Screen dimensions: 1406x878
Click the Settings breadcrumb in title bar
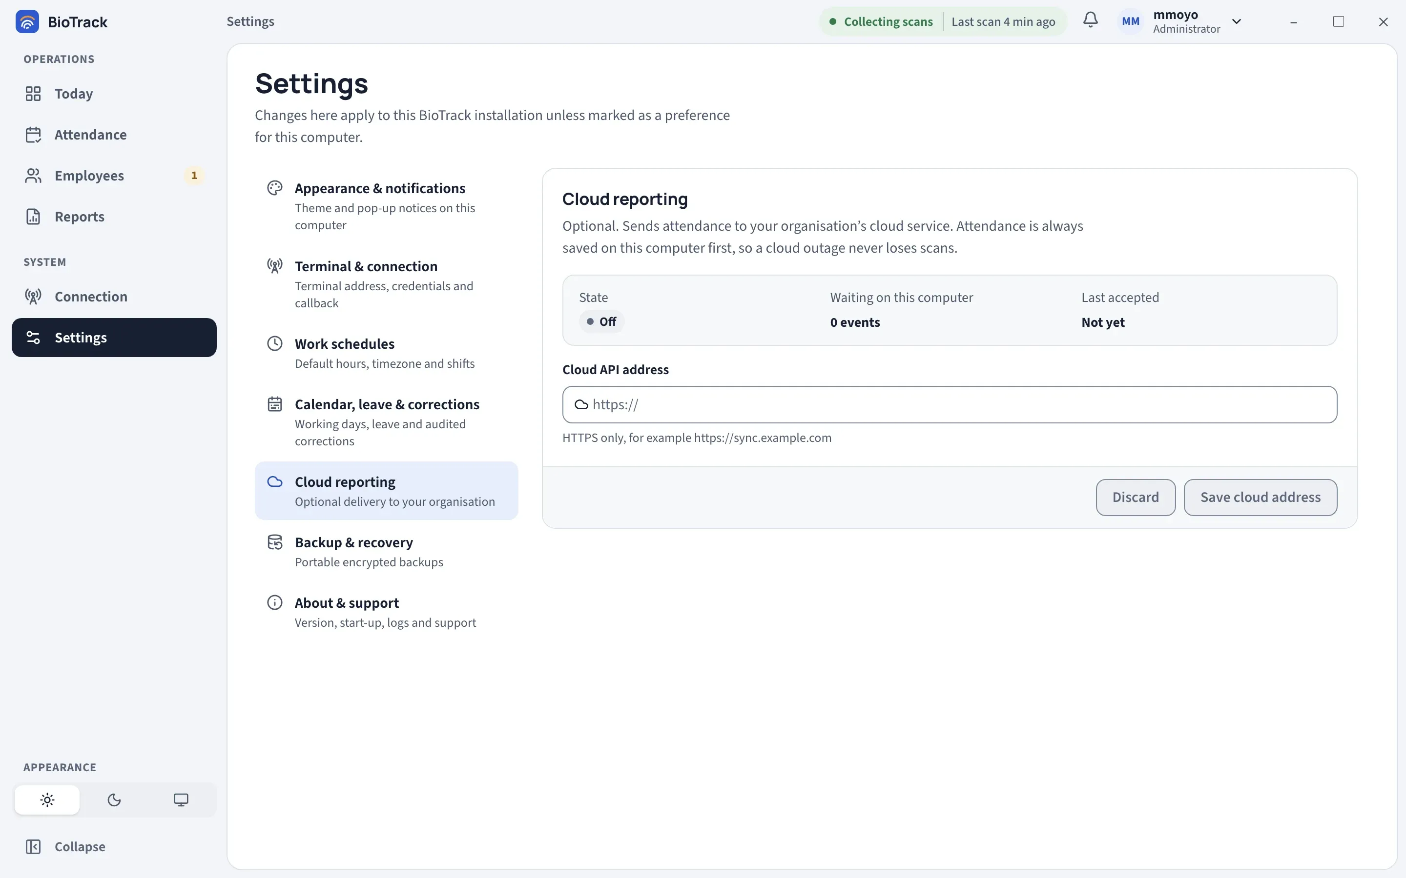click(250, 21)
